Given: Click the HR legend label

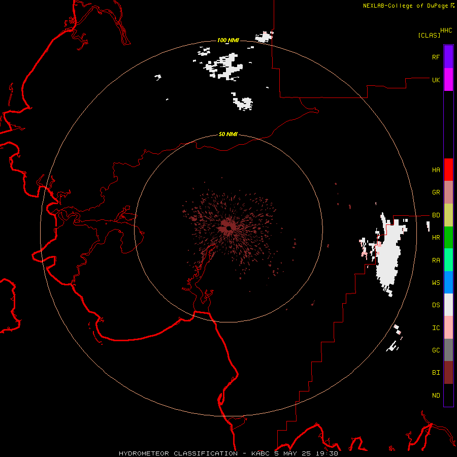Looking at the screenshot, I should point(436,238).
